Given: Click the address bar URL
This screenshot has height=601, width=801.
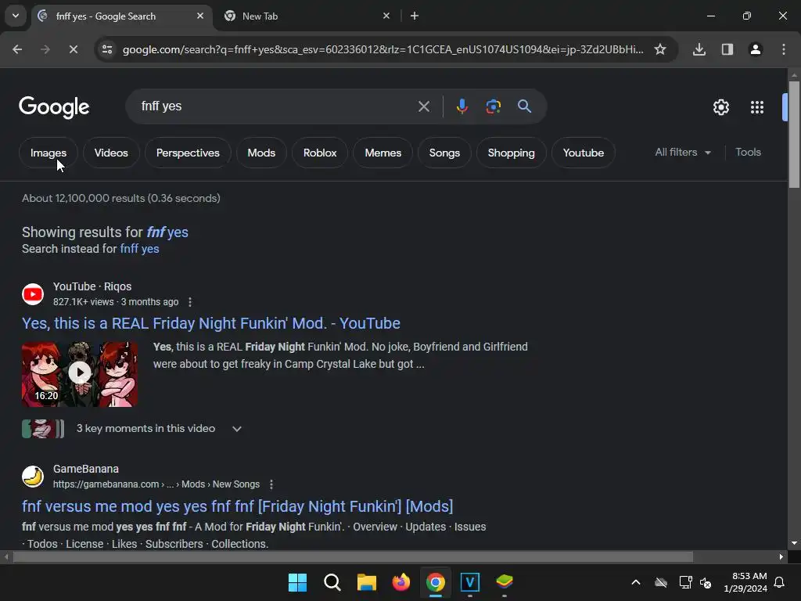Looking at the screenshot, I should [383, 49].
